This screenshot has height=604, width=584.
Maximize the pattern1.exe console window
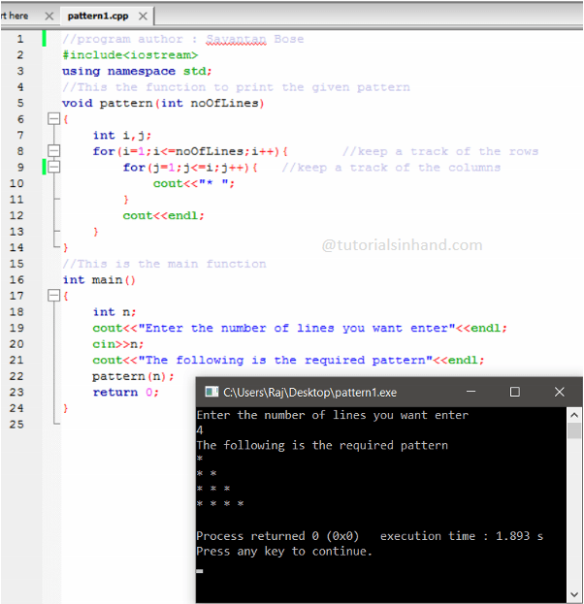tap(514, 392)
